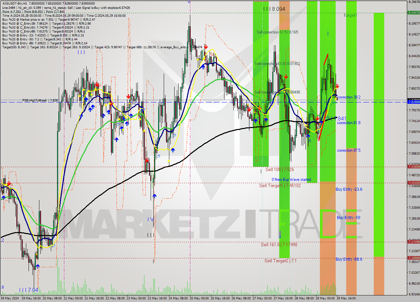420x302 pixels.
Task: Click the 'Time A:2024.05.28 05:00:00' info line
Action: tap(64, 15)
